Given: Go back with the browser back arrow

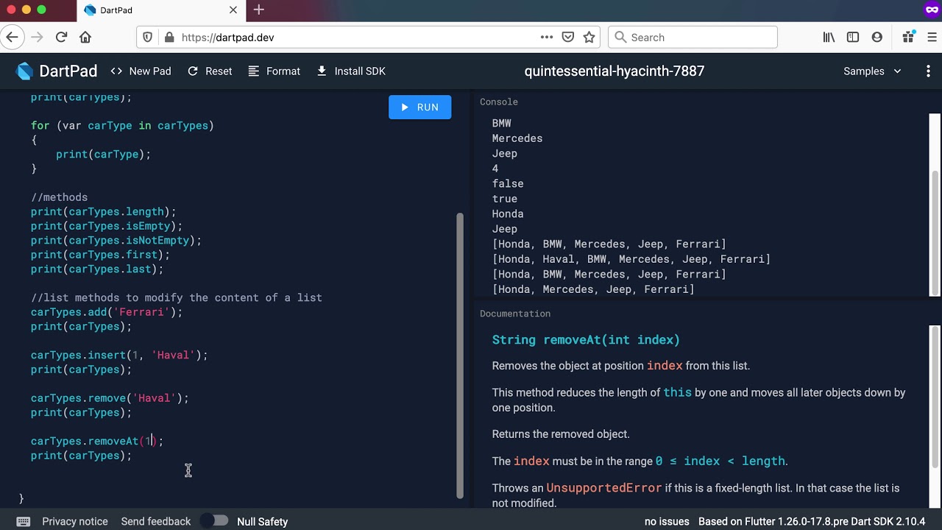Looking at the screenshot, I should pos(13,37).
